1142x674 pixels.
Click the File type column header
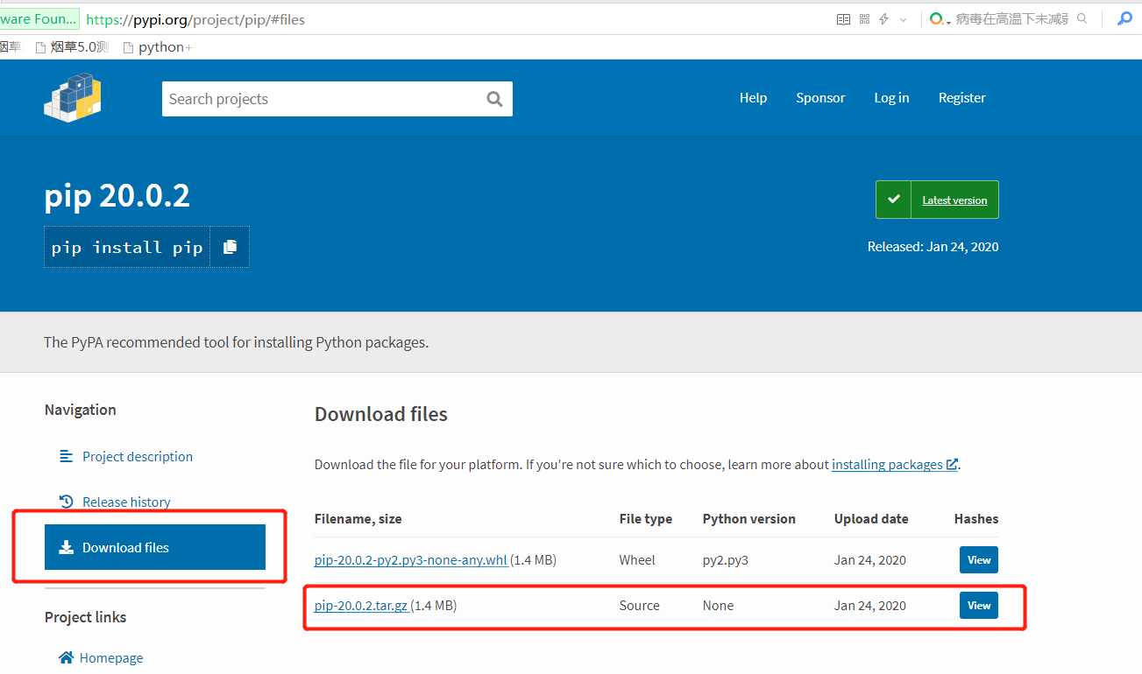pyautogui.click(x=646, y=518)
